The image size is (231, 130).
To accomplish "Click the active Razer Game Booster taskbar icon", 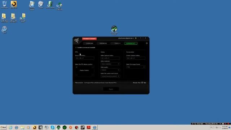I will (58, 127).
